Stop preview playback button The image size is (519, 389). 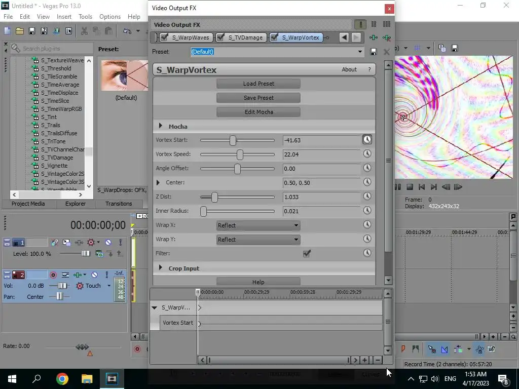[x=410, y=187]
